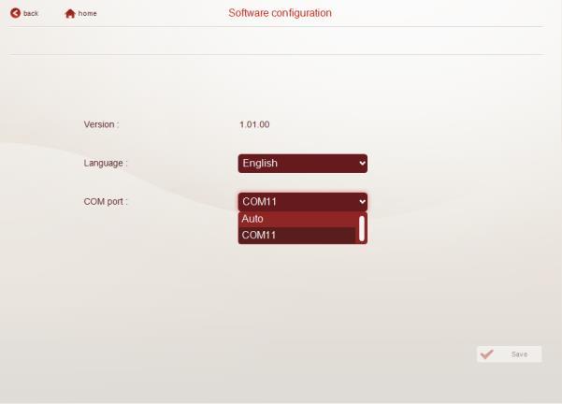
Task: Click the COM port label
Action: point(106,201)
